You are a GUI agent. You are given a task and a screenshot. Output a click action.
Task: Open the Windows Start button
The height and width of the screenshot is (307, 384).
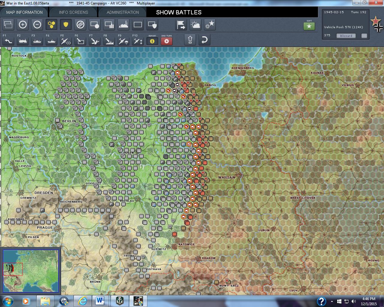(x=7, y=301)
